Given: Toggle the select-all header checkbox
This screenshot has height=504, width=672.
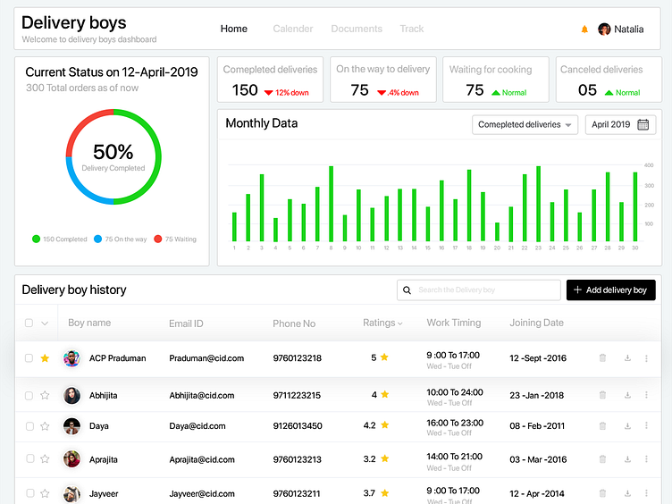Looking at the screenshot, I should point(29,323).
